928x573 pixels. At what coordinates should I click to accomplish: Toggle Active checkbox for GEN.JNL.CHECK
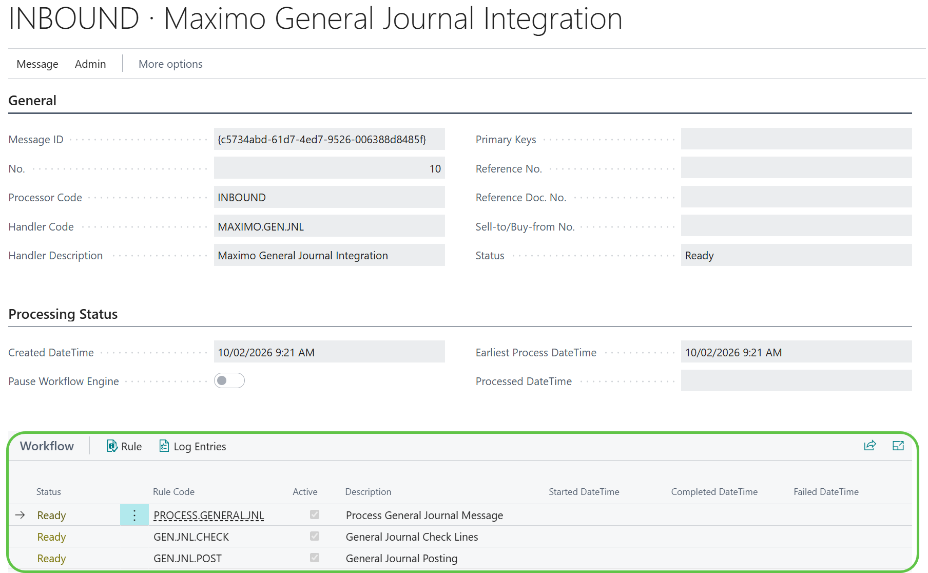pos(315,536)
